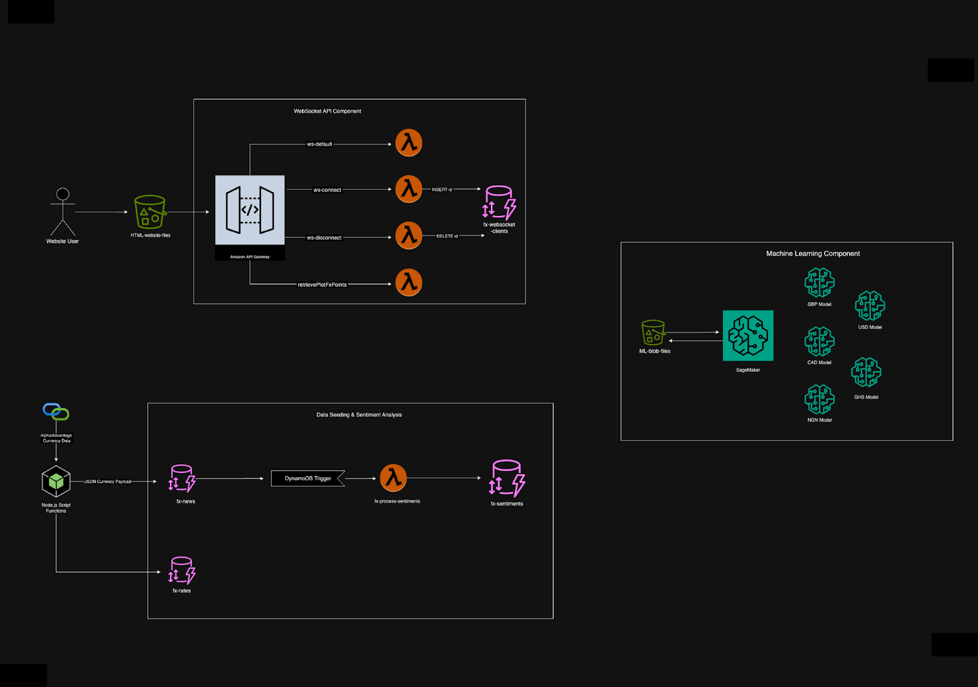978x687 pixels.
Task: Click the fx-websocket-clients DynamoDB icon
Action: [x=498, y=205]
